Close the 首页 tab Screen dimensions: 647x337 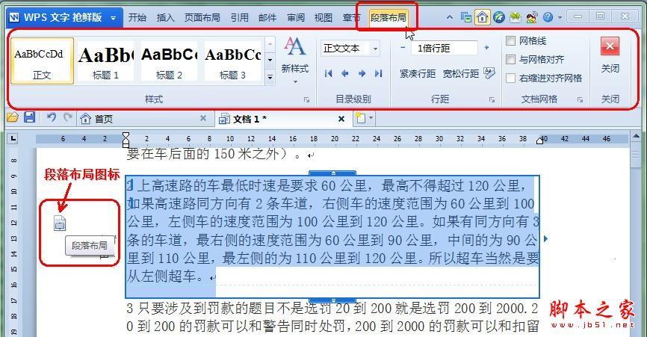[x=203, y=118]
